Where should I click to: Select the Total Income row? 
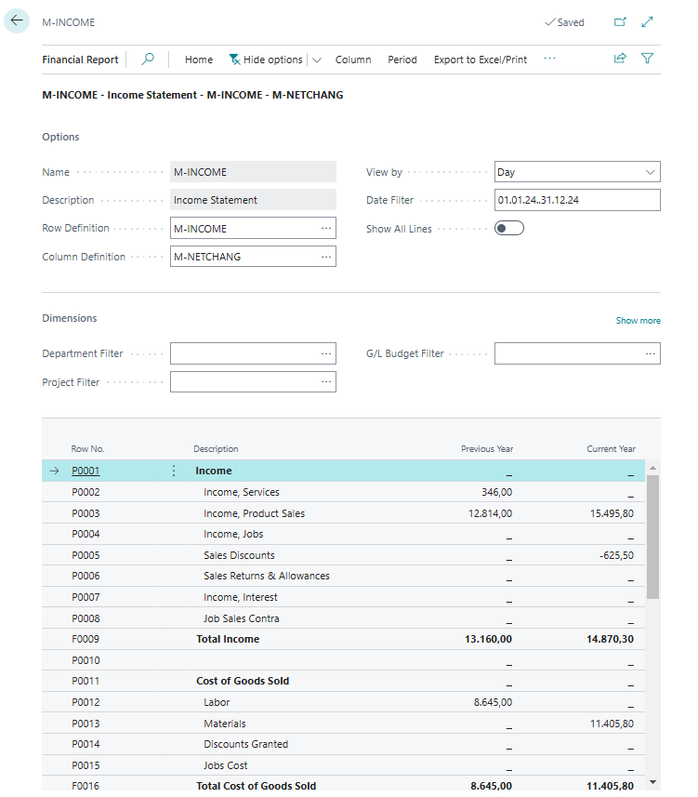pyautogui.click(x=343, y=639)
